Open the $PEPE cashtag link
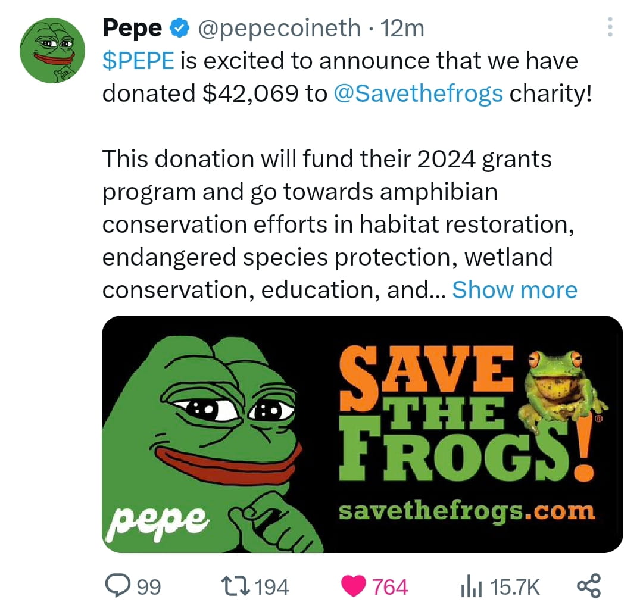643x612 pixels. click(138, 60)
